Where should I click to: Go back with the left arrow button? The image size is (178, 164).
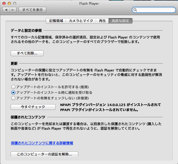(x=6, y=10)
